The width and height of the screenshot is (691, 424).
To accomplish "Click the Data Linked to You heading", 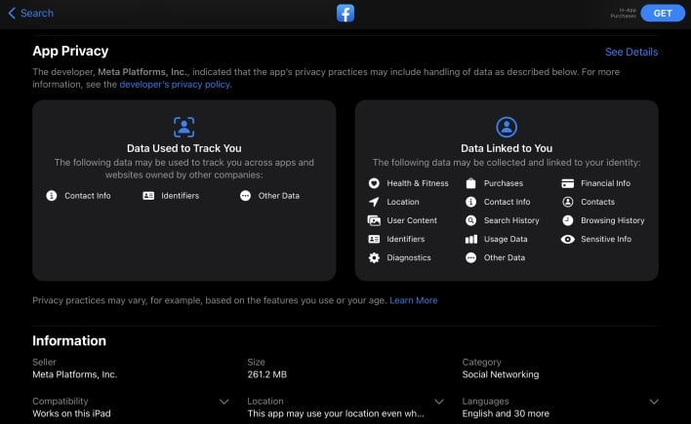I will tap(507, 148).
